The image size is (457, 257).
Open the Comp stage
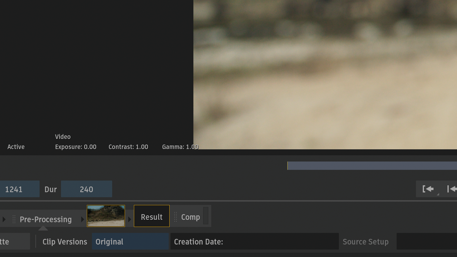190,217
